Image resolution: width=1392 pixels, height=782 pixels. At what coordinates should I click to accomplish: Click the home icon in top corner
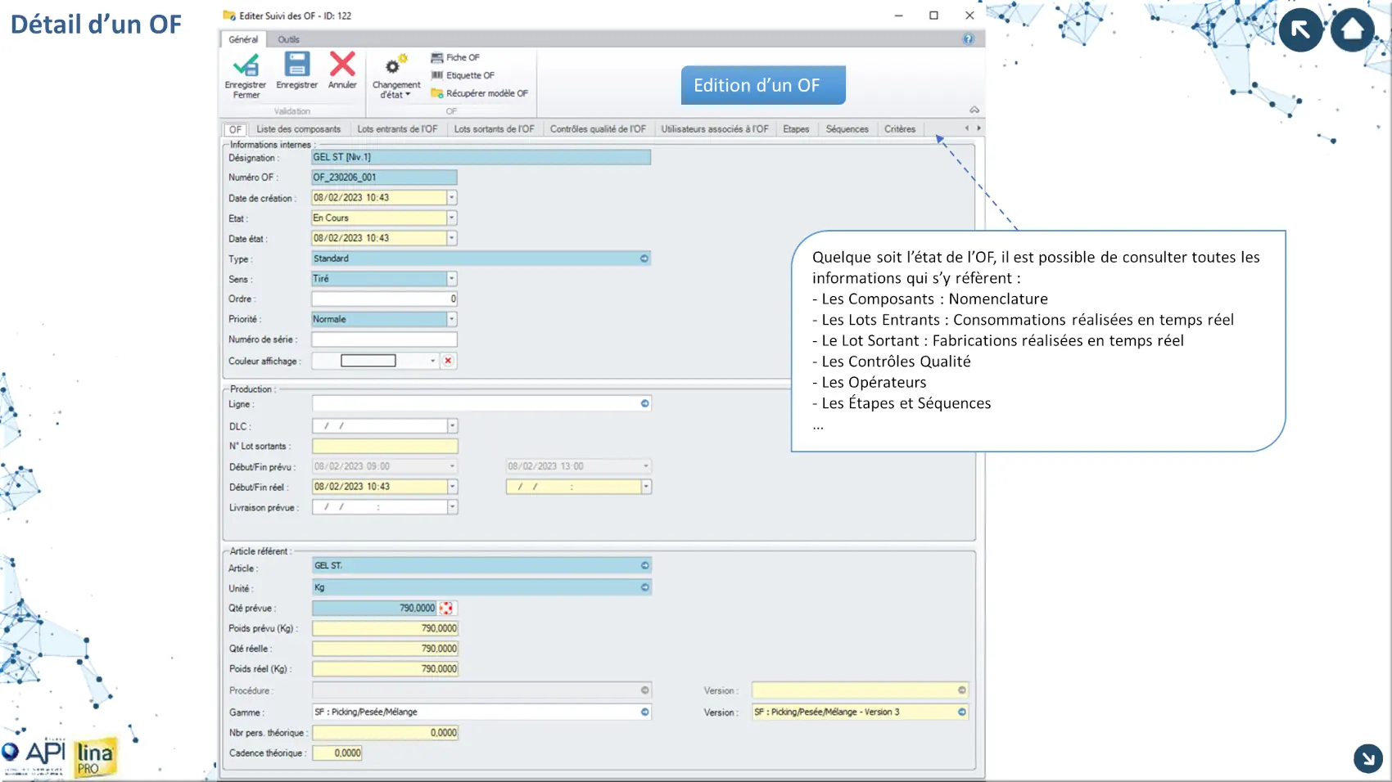(x=1352, y=30)
